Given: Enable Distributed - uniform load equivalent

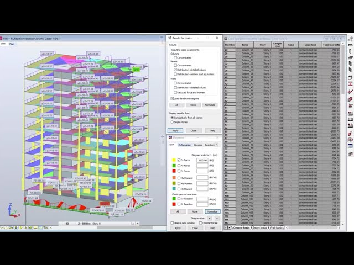Looking at the screenshot, I should [x=175, y=74].
